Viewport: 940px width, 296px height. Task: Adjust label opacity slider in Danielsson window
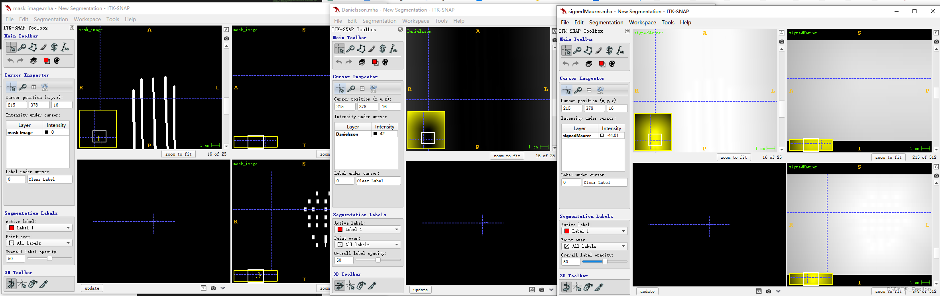click(x=378, y=260)
